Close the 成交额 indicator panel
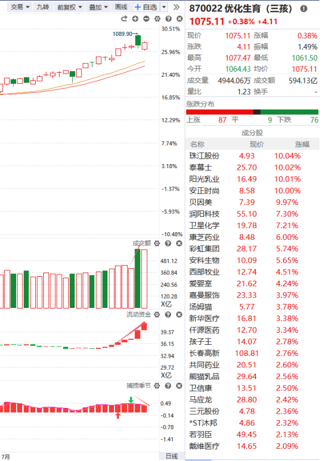Image resolution: width=320 pixels, height=461 pixels. click(x=179, y=243)
